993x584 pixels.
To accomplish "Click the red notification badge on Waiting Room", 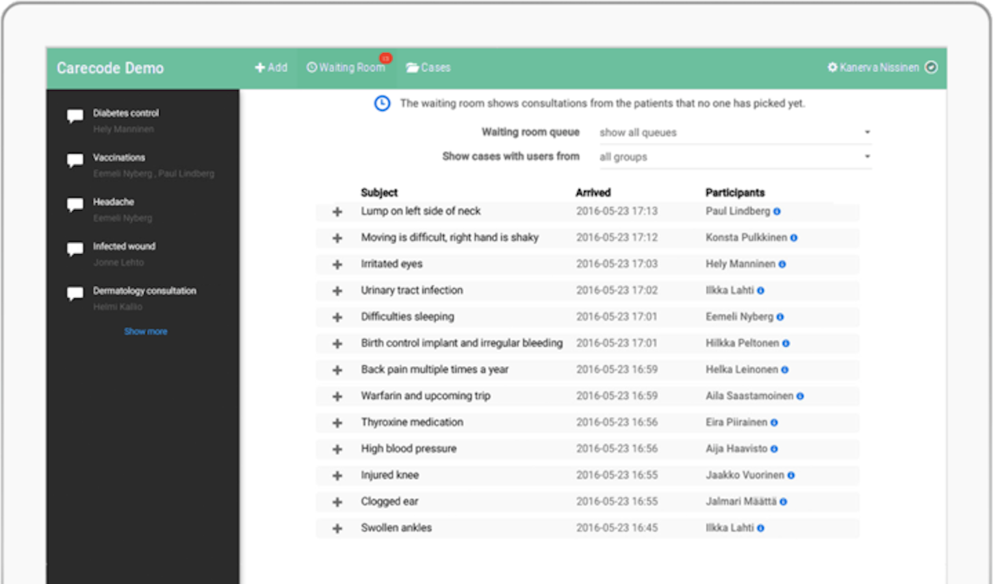I will [x=385, y=58].
